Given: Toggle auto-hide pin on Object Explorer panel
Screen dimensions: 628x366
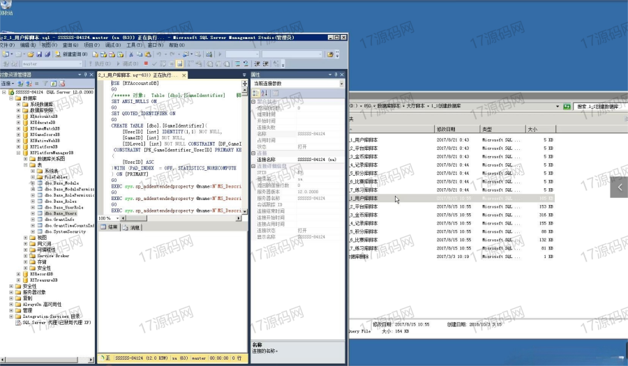Looking at the screenshot, I should [x=85, y=75].
